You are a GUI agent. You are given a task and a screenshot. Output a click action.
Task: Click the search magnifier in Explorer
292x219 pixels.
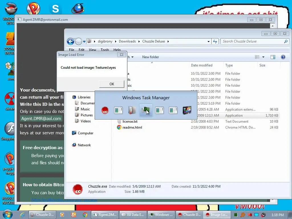286,41
